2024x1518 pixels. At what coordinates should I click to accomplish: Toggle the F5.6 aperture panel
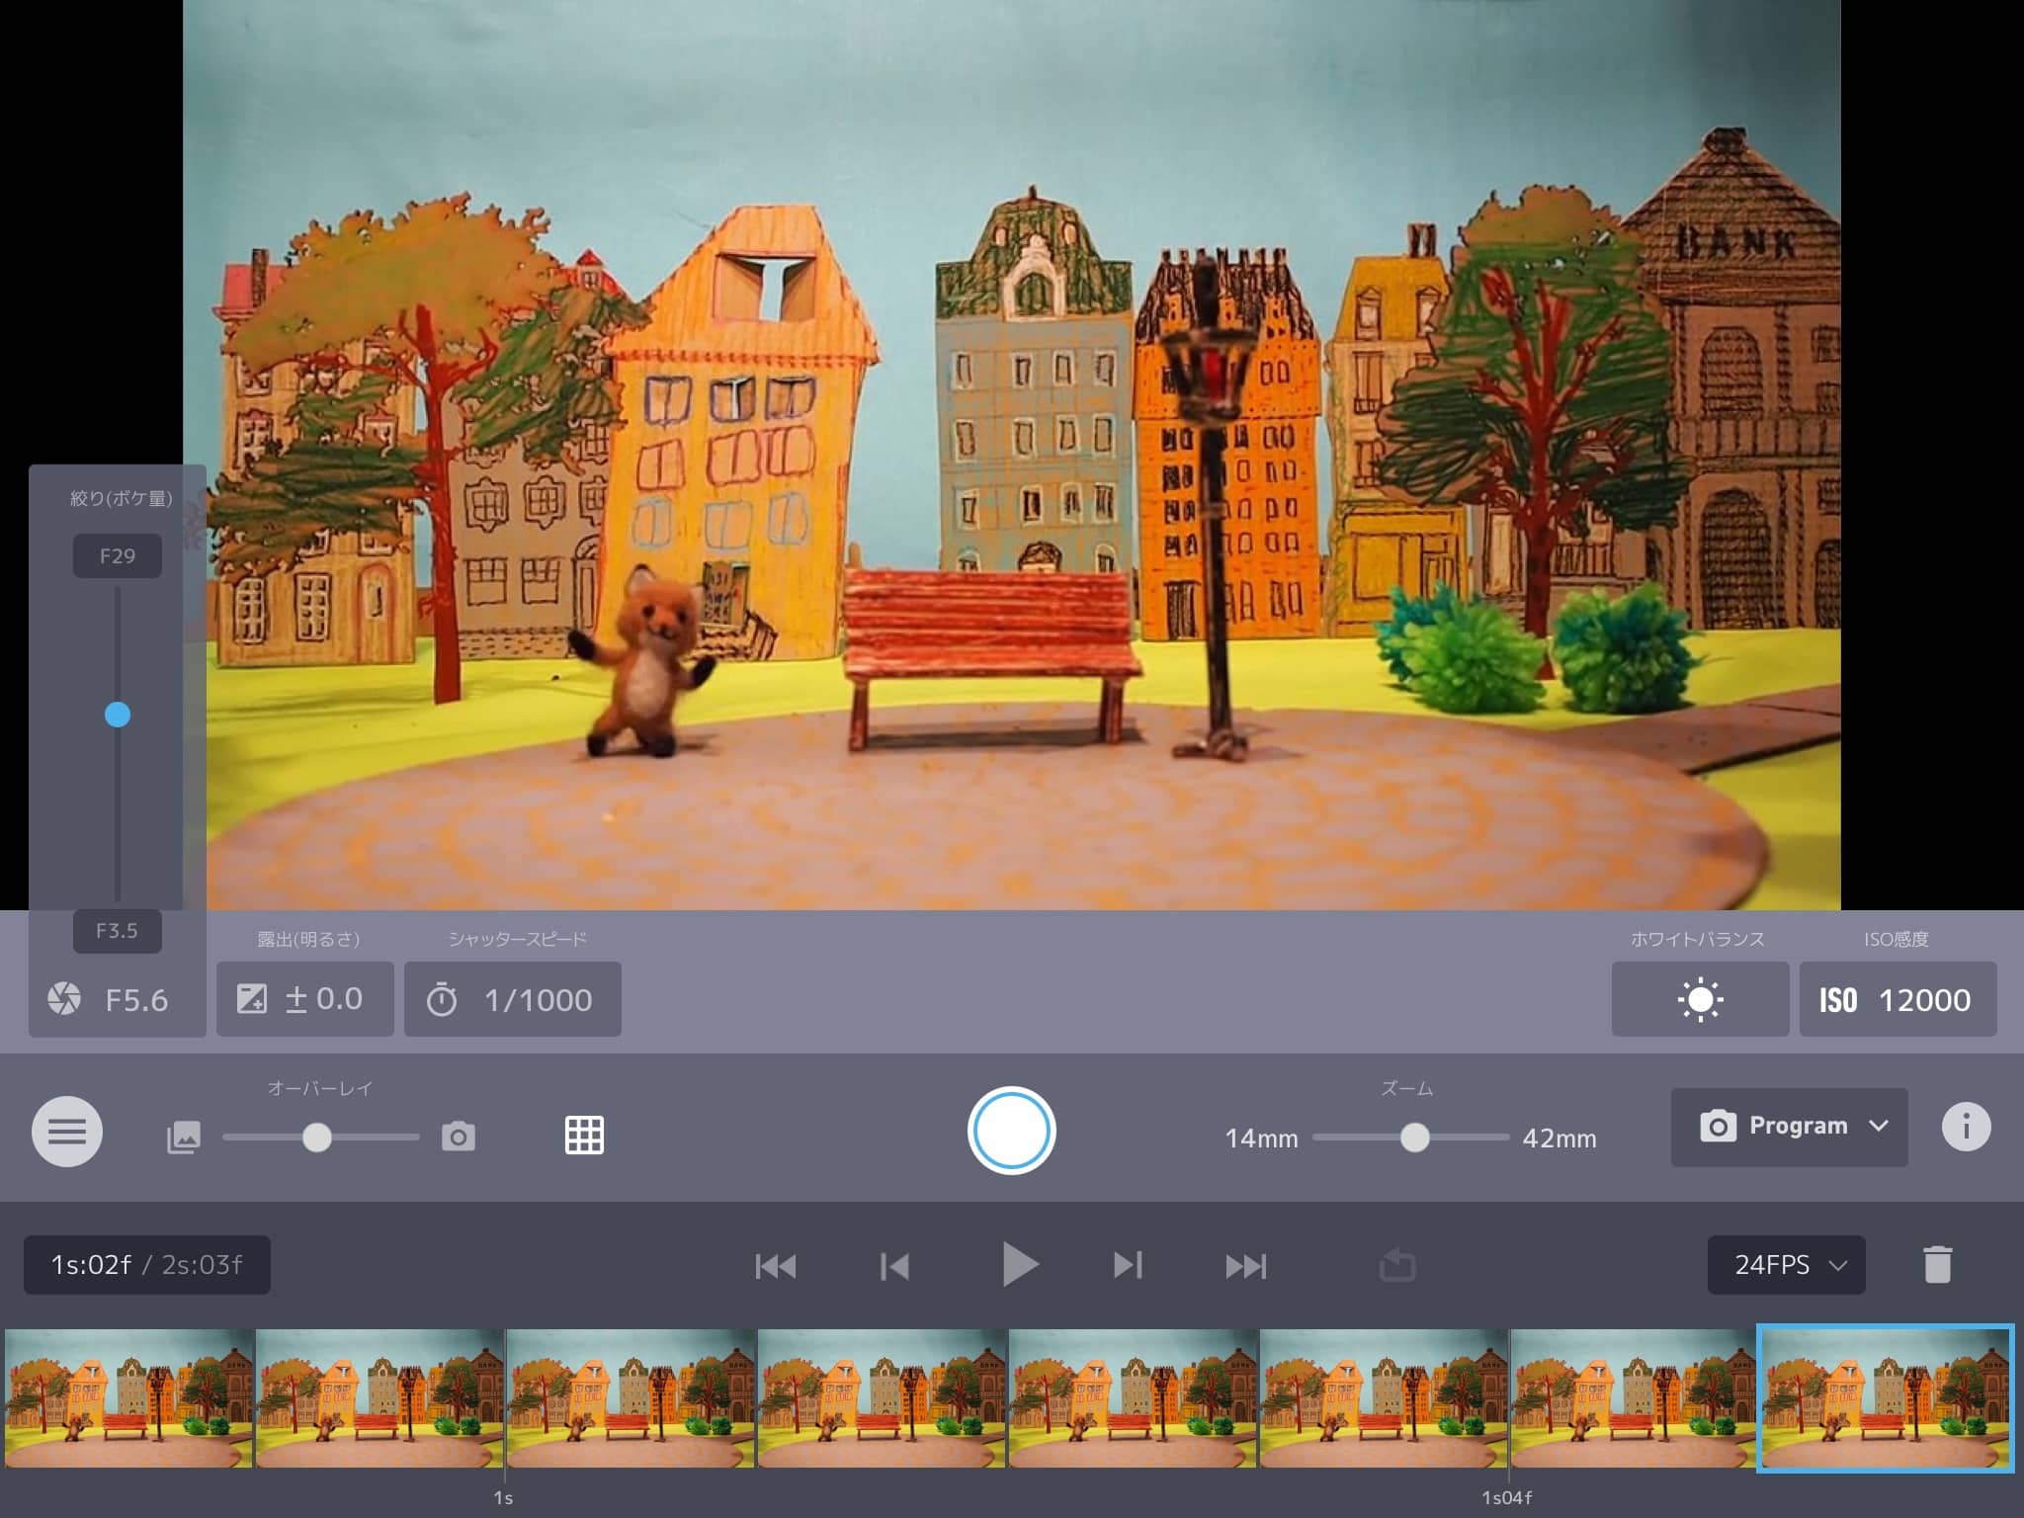pyautogui.click(x=117, y=999)
